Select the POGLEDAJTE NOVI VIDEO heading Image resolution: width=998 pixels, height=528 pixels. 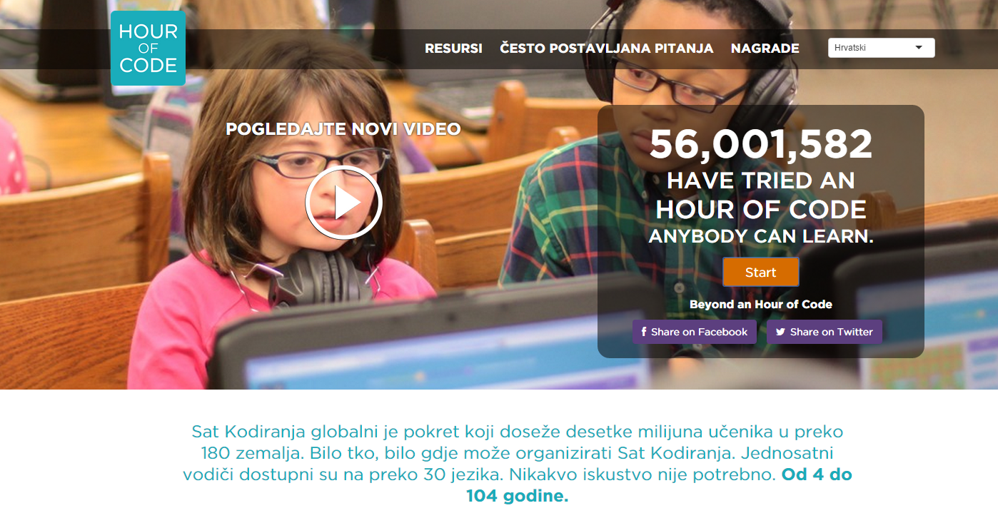tap(343, 129)
